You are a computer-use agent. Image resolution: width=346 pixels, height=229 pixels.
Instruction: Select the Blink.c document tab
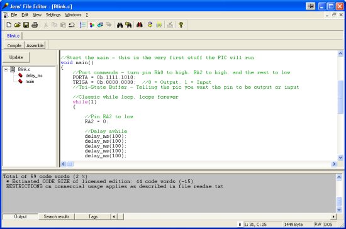coord(13,36)
